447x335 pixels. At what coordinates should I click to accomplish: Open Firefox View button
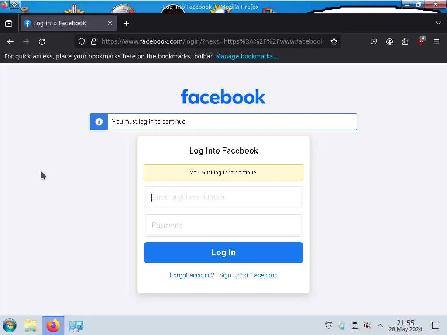pos(9,24)
